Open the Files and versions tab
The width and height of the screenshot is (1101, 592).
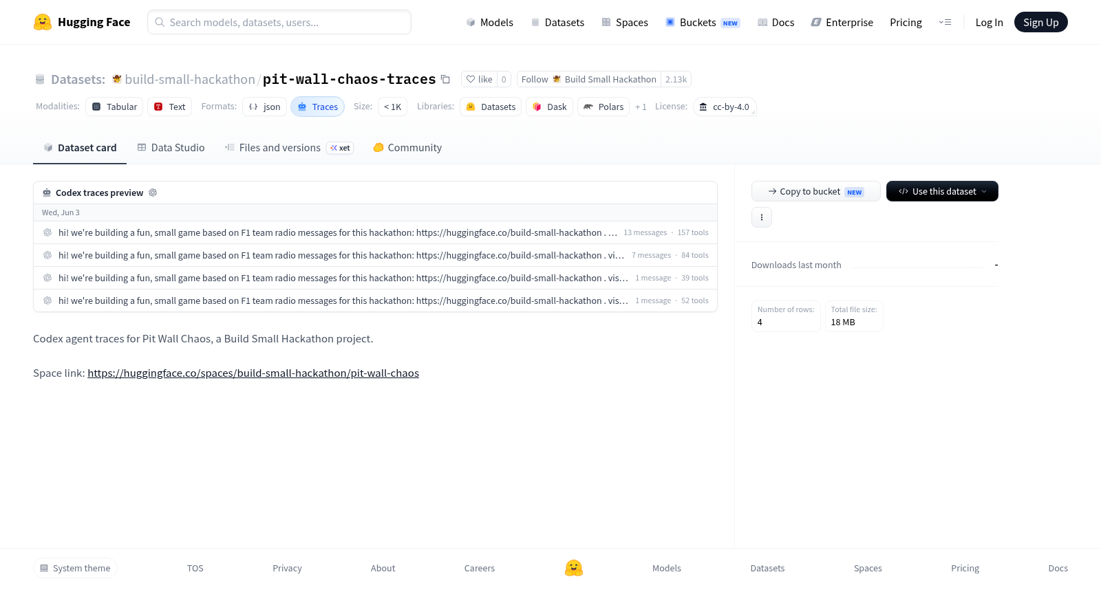tap(289, 148)
